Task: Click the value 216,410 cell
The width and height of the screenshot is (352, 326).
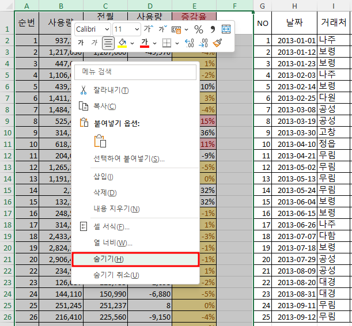Action: [61, 317]
